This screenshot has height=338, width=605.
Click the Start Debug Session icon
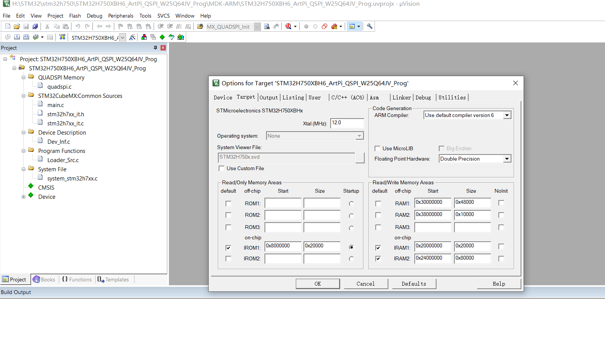289,26
